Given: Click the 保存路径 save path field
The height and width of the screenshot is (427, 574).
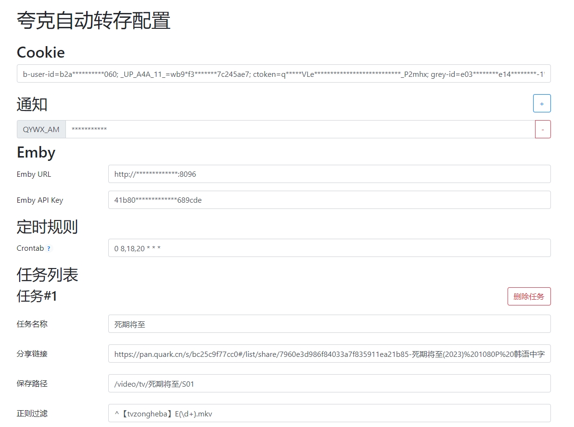Looking at the screenshot, I should click(x=330, y=383).
